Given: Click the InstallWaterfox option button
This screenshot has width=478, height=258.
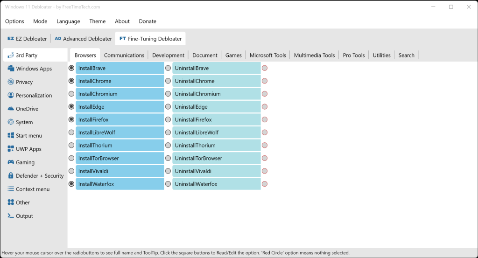Looking at the screenshot, I should 120,184.
